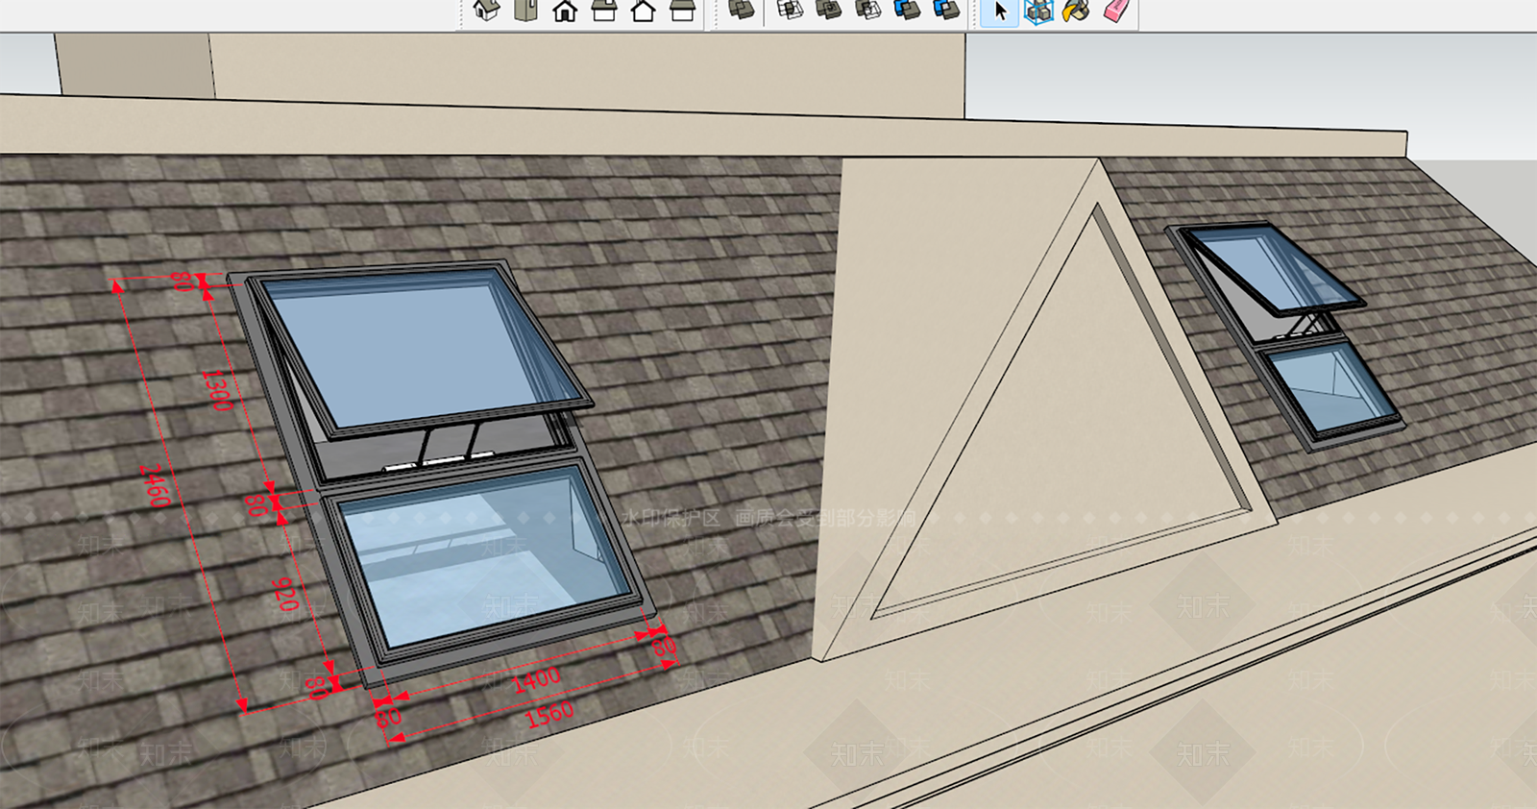Activate the Select arrow tool
The image size is (1537, 809).
click(1000, 12)
